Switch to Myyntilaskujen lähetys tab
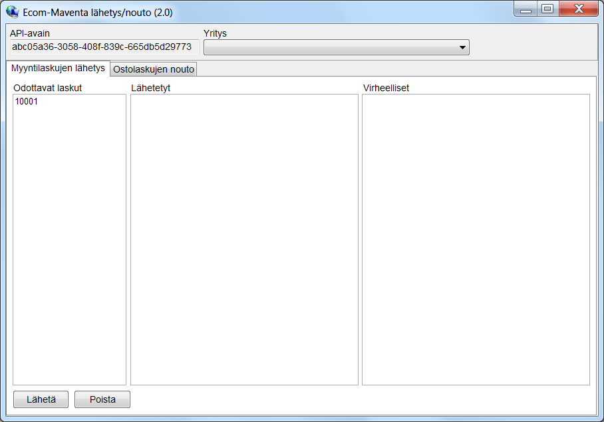This screenshot has height=422, width=604. [x=58, y=68]
